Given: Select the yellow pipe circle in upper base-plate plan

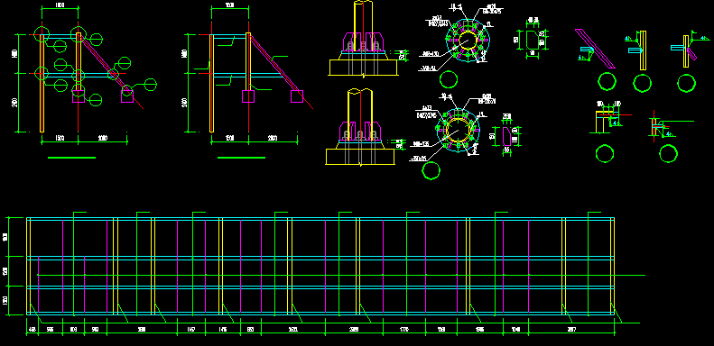Looking at the screenshot, I should click(x=467, y=40).
